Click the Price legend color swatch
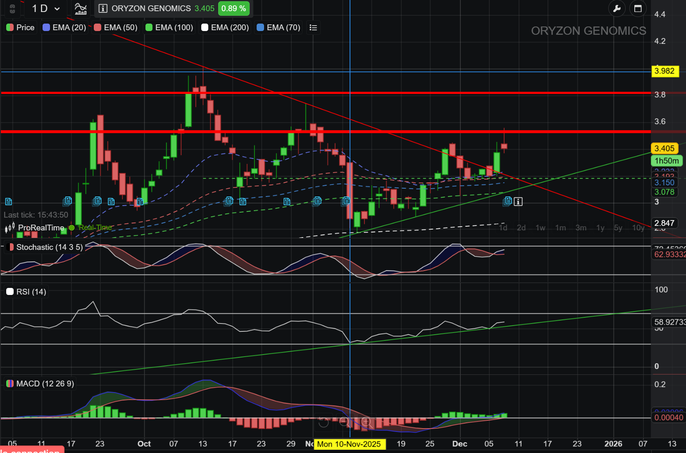The width and height of the screenshot is (686, 453). click(9, 27)
